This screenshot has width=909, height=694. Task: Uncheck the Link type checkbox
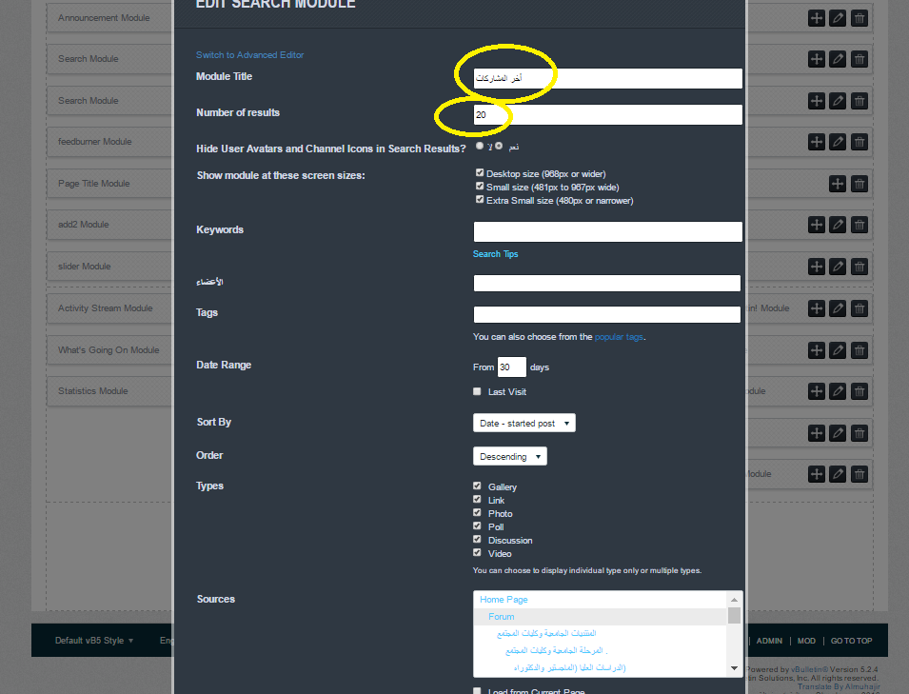pyautogui.click(x=477, y=499)
